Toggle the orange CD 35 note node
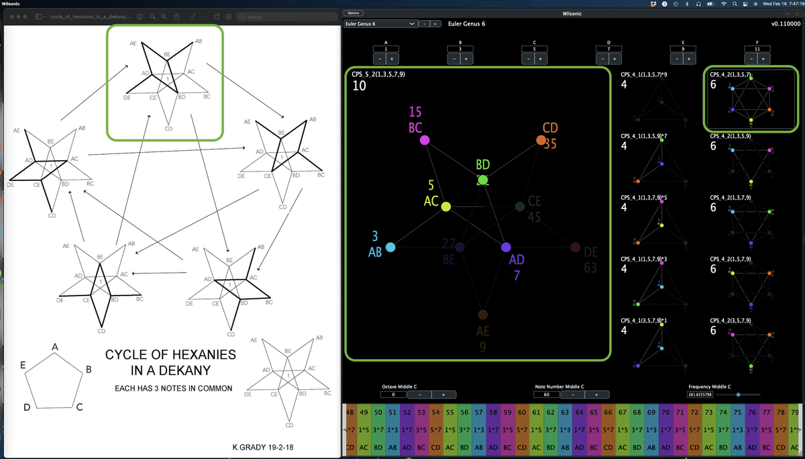 pos(541,140)
